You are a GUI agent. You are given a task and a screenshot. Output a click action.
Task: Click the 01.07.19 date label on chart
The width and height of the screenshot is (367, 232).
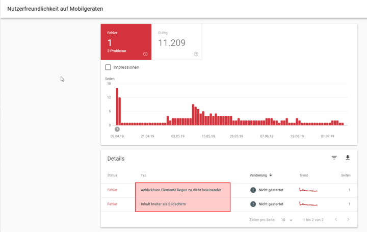coord(327,136)
